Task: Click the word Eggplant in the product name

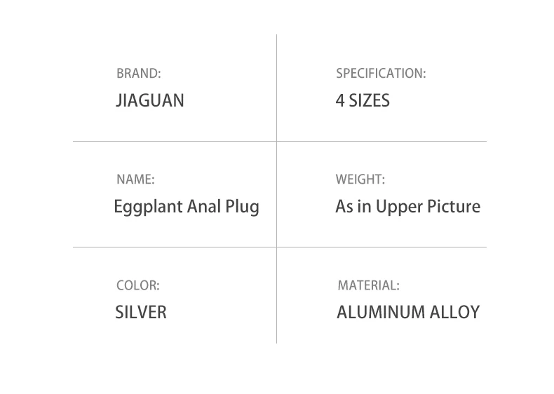Action: [x=148, y=208]
